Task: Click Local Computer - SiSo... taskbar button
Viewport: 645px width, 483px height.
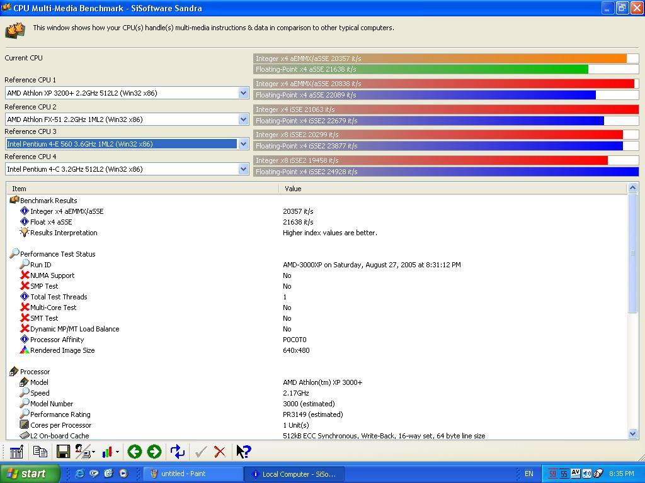Action: click(294, 474)
